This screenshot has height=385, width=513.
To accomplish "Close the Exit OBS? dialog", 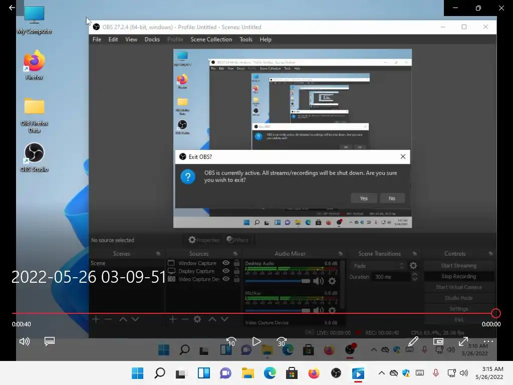I will tap(403, 157).
